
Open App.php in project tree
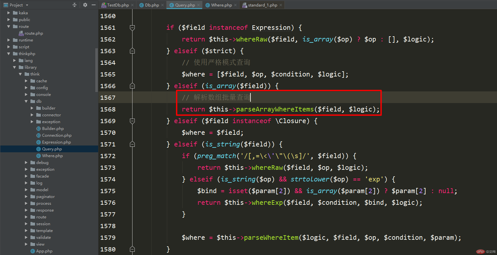tap(44, 251)
